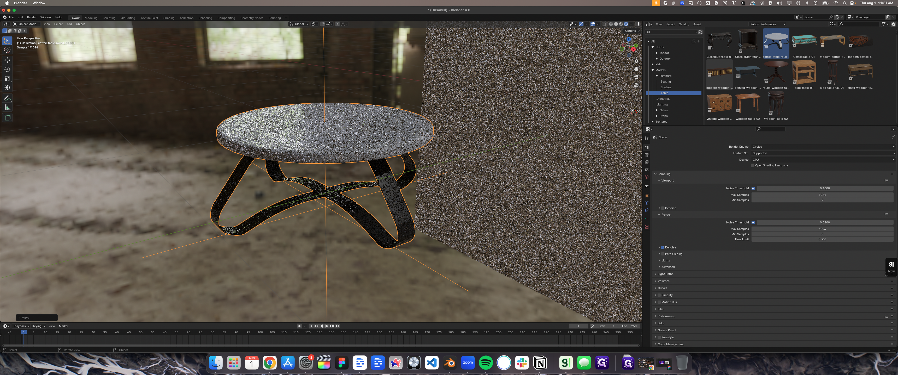Expand the Nature catalog

[657, 110]
